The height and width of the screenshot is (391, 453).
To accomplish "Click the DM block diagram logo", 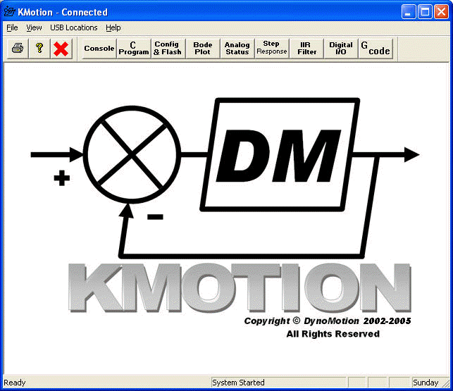I will (x=225, y=178).
